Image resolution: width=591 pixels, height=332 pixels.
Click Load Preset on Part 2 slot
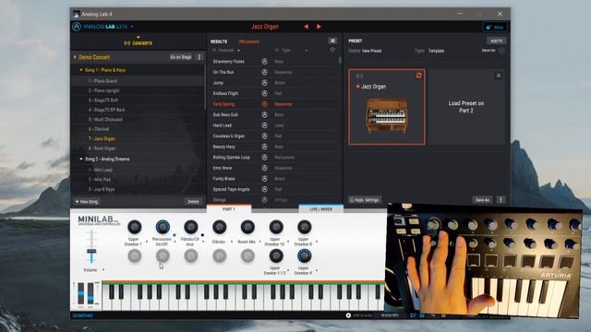[466, 107]
